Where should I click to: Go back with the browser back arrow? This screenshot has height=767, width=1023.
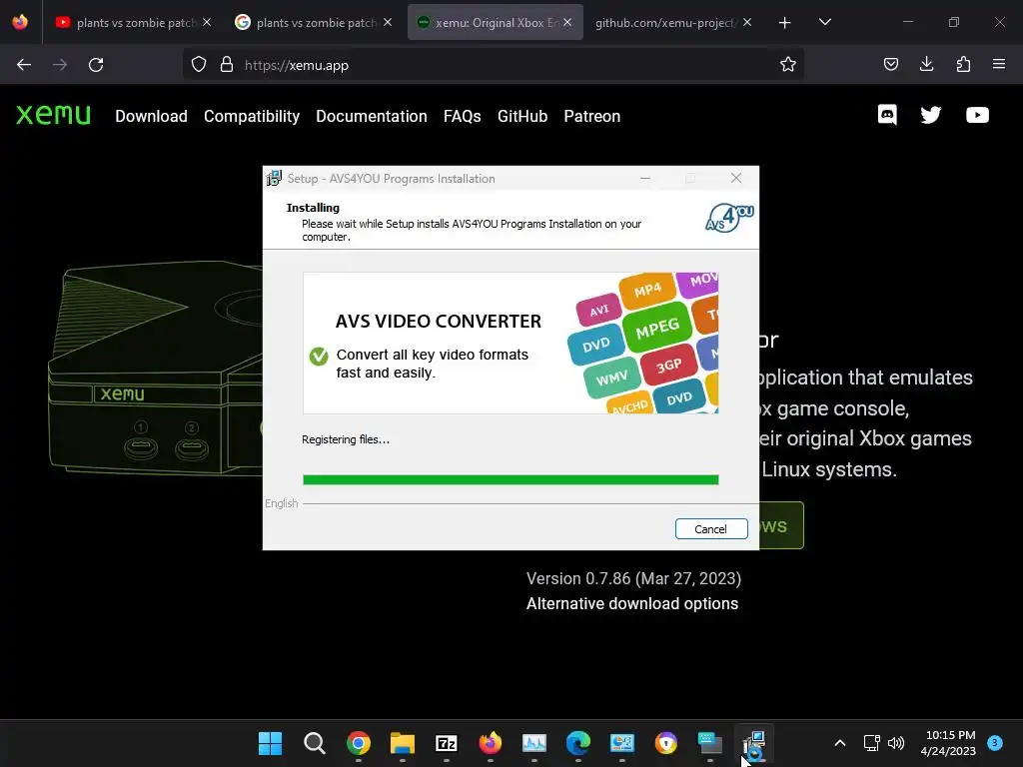point(24,65)
